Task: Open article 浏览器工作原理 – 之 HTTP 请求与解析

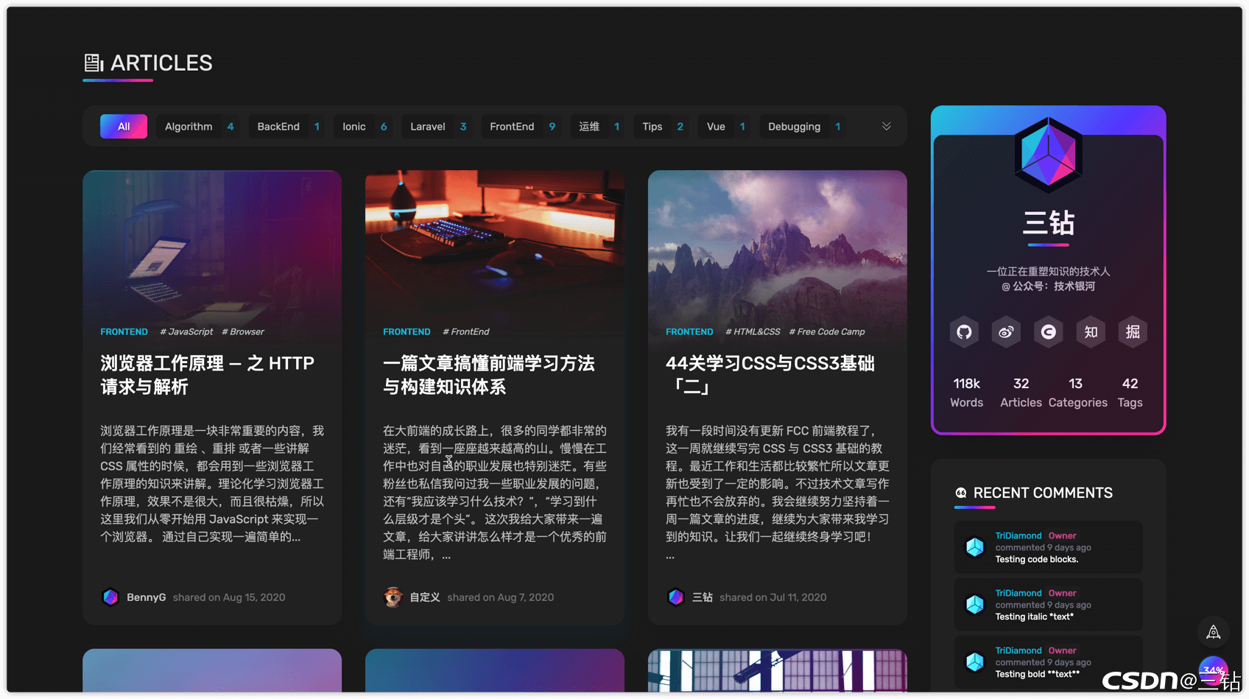Action: (x=208, y=375)
